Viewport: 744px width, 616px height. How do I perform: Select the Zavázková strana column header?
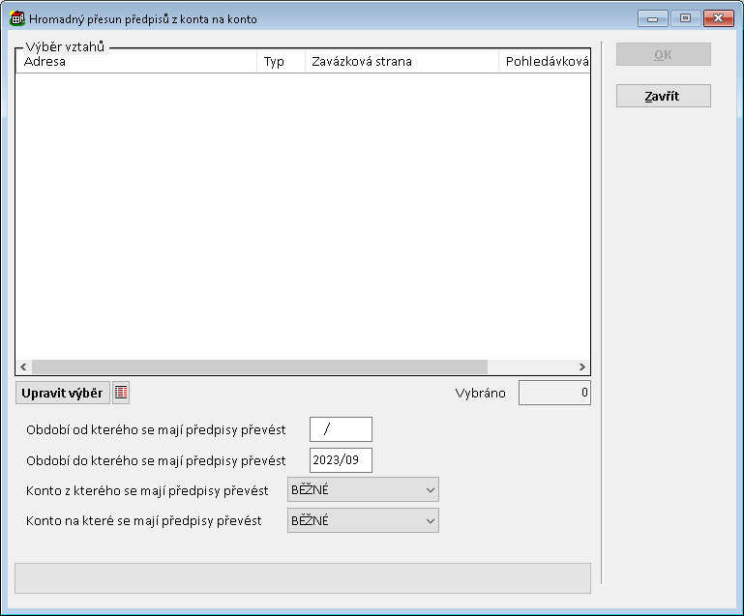click(401, 62)
